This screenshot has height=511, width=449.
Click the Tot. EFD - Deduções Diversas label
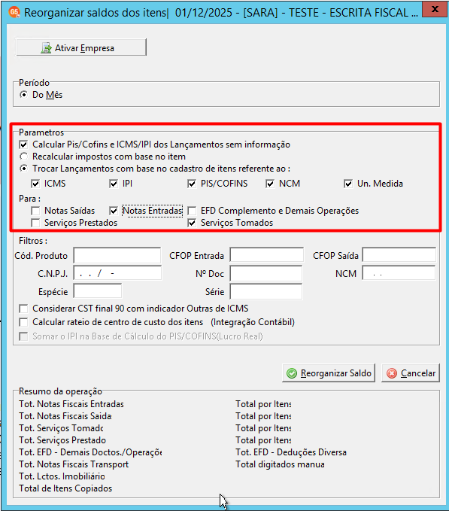pyautogui.click(x=291, y=452)
